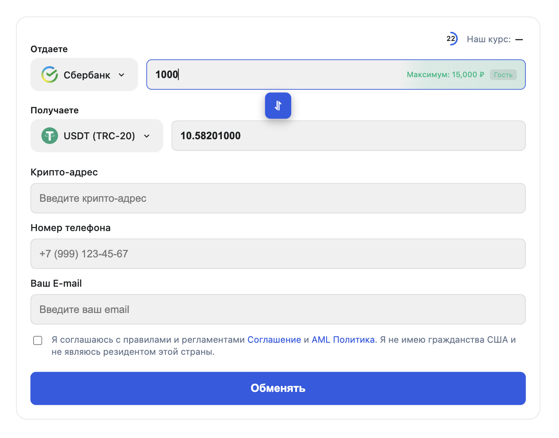Click the USDT Tether coin icon
Screen dimensions: 559x438
coord(50,136)
